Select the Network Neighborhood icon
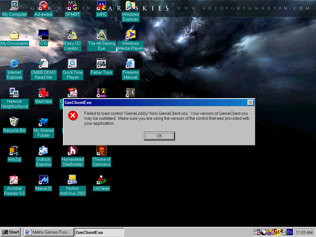This screenshot has height=237, width=316. pos(15,98)
